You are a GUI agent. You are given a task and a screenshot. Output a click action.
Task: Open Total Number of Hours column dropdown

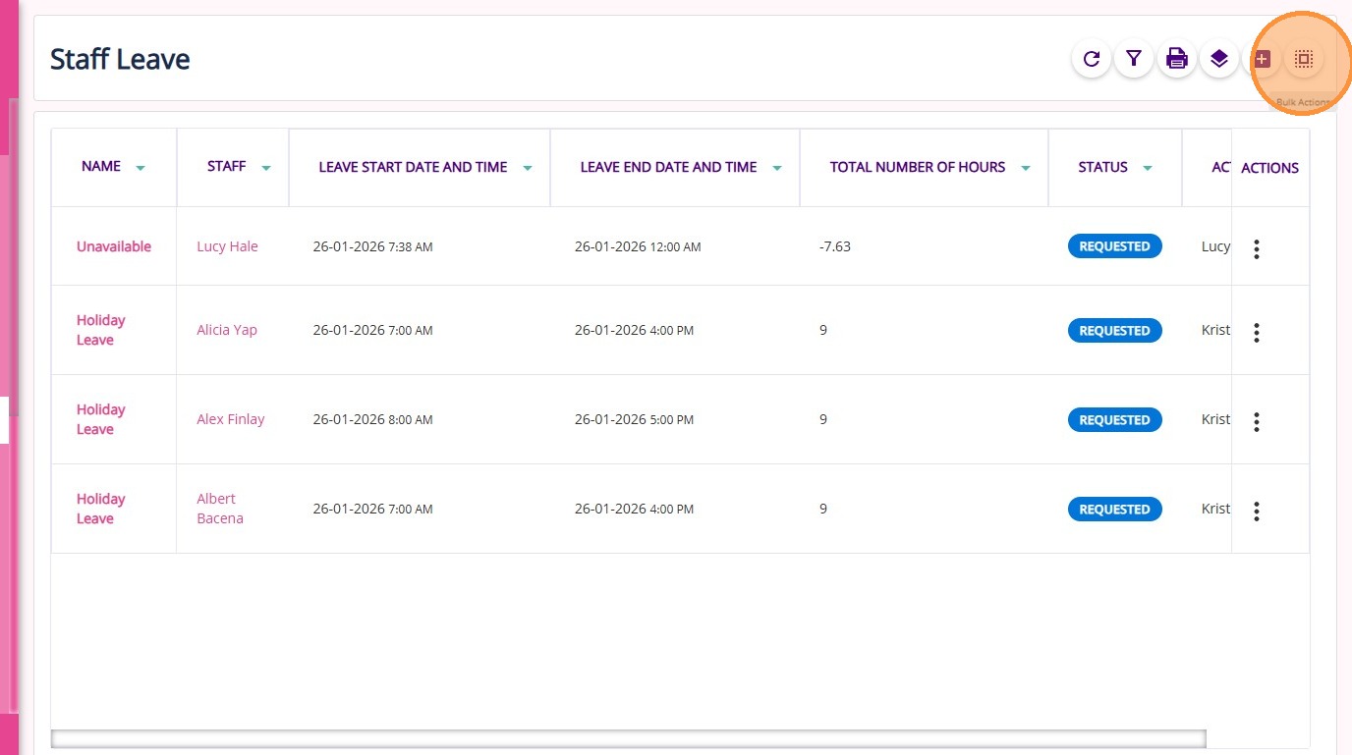(x=1026, y=169)
